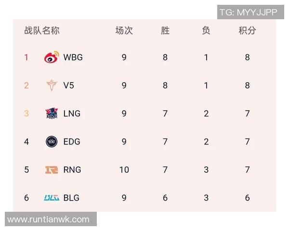Click the EDG team logo
Viewport: 289px width, 231px height.
point(52,141)
